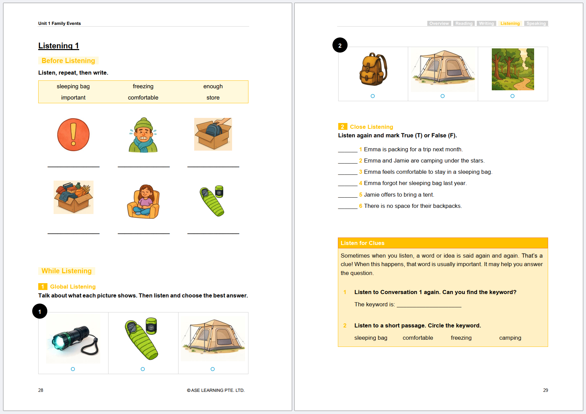The image size is (586, 414).
Task: Open the Overview tab
Action: (x=439, y=24)
